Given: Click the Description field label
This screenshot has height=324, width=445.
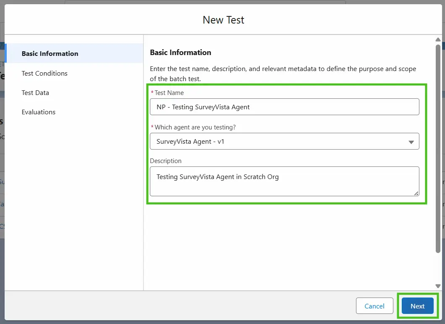Looking at the screenshot, I should coord(166,161).
